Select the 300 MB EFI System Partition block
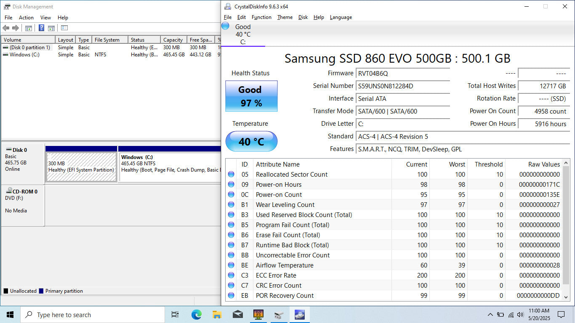 coord(81,167)
